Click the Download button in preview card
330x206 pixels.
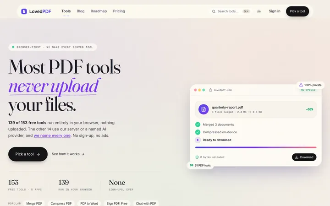click(304, 157)
